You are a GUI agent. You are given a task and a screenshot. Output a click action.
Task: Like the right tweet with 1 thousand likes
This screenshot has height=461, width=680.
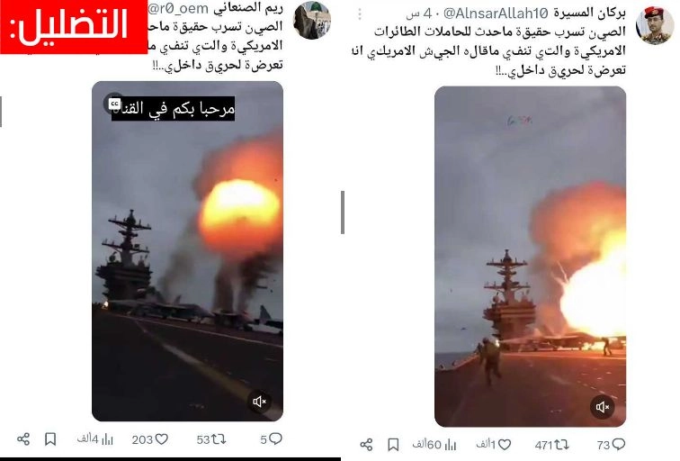(494, 445)
